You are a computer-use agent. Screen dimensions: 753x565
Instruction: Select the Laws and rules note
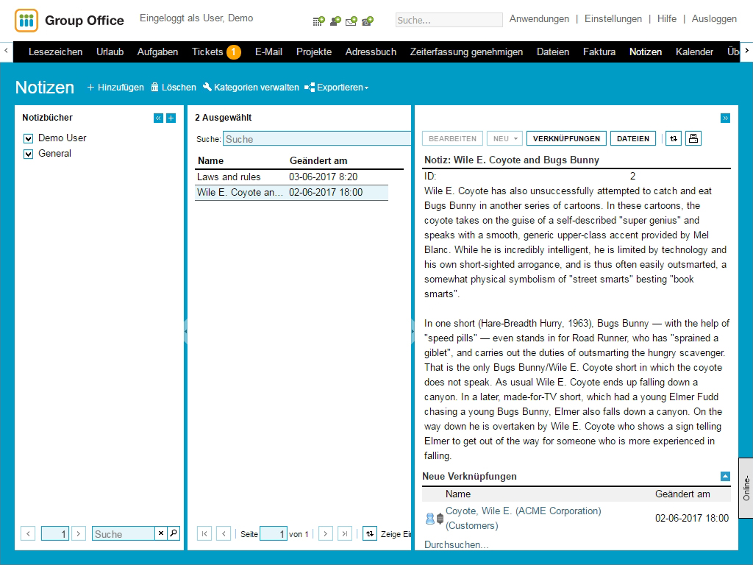pos(229,177)
